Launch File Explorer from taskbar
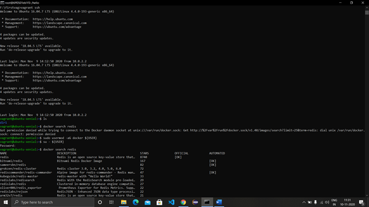Screen dimensions: 369x207 (x=124, y=202)
